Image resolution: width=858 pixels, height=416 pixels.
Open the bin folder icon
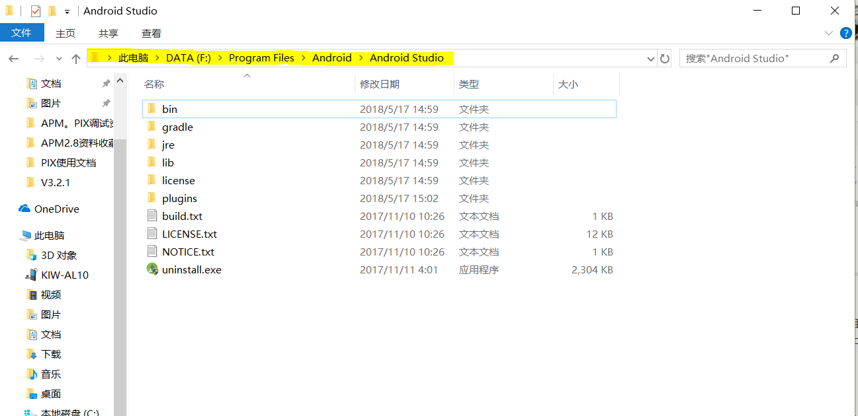151,109
